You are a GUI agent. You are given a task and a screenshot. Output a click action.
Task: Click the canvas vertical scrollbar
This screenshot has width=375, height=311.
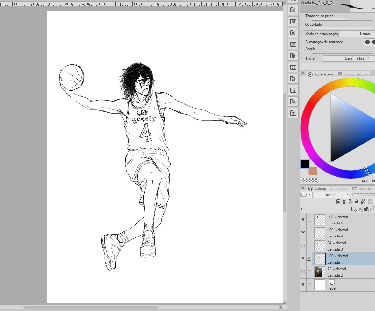(285, 152)
